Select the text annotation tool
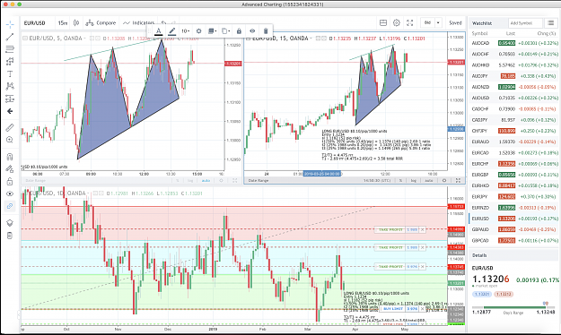561x335 pixels. tap(10, 74)
